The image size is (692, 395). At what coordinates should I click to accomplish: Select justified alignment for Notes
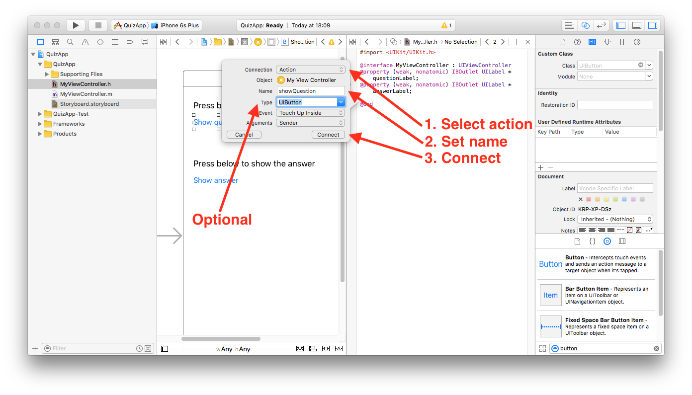click(x=610, y=230)
